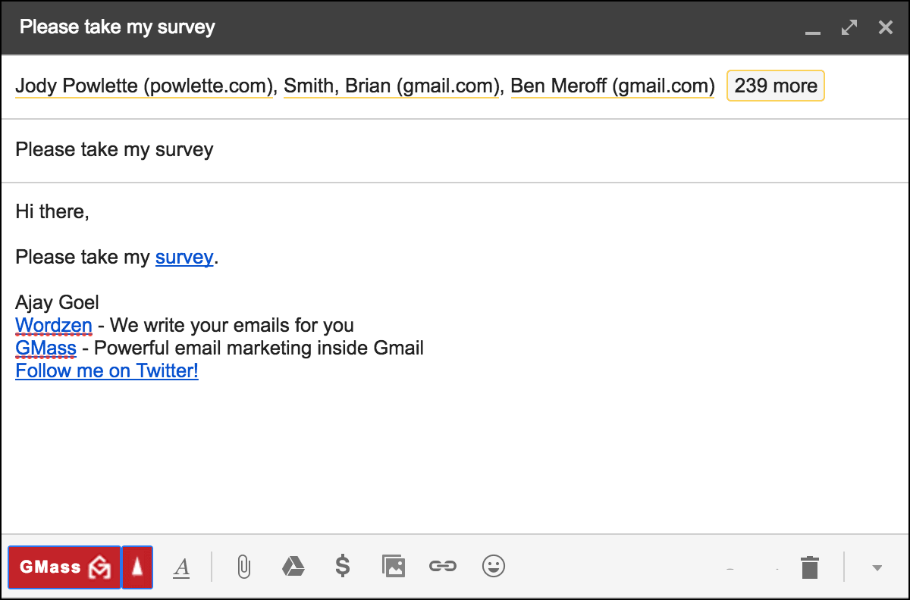Select the Ben Meroff recipient
The width and height of the screenshot is (910, 600).
point(612,86)
